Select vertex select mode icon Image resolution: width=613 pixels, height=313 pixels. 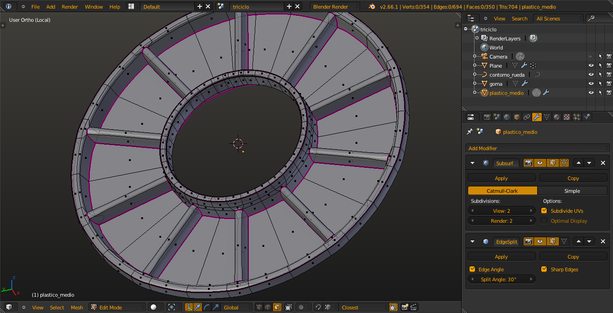tap(259, 307)
